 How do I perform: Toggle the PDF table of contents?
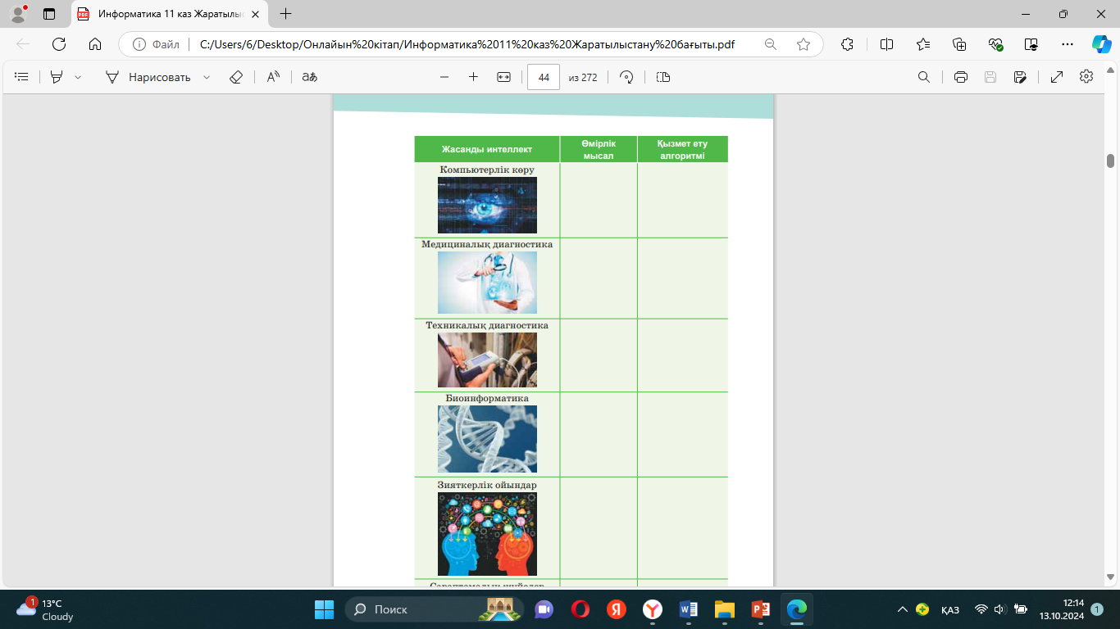pos(22,77)
